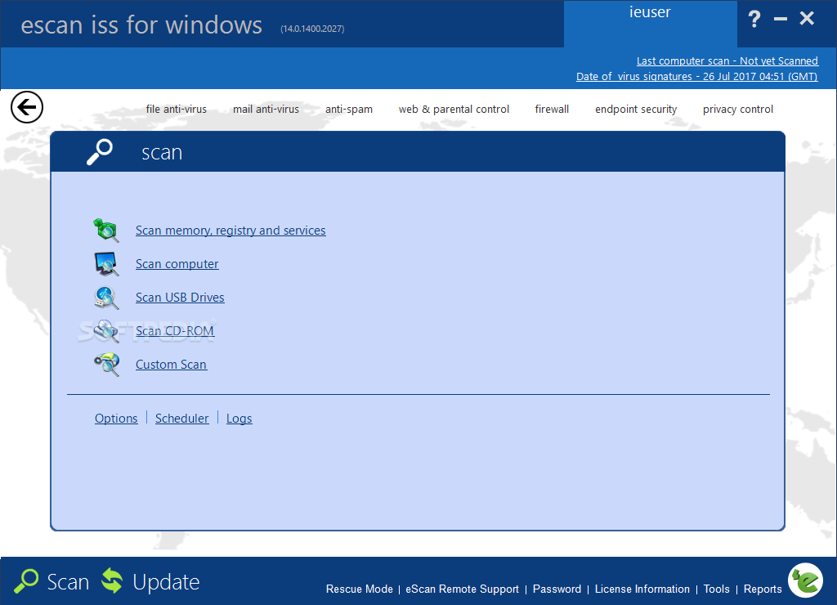Viewport: 837px width, 605px height.
Task: Click the Scan CD-ROM disc icon
Action: coord(105,331)
